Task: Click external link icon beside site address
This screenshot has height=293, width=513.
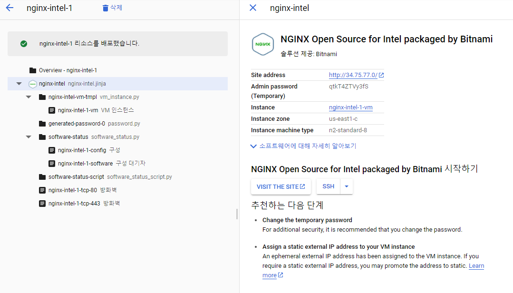Action: pos(381,75)
